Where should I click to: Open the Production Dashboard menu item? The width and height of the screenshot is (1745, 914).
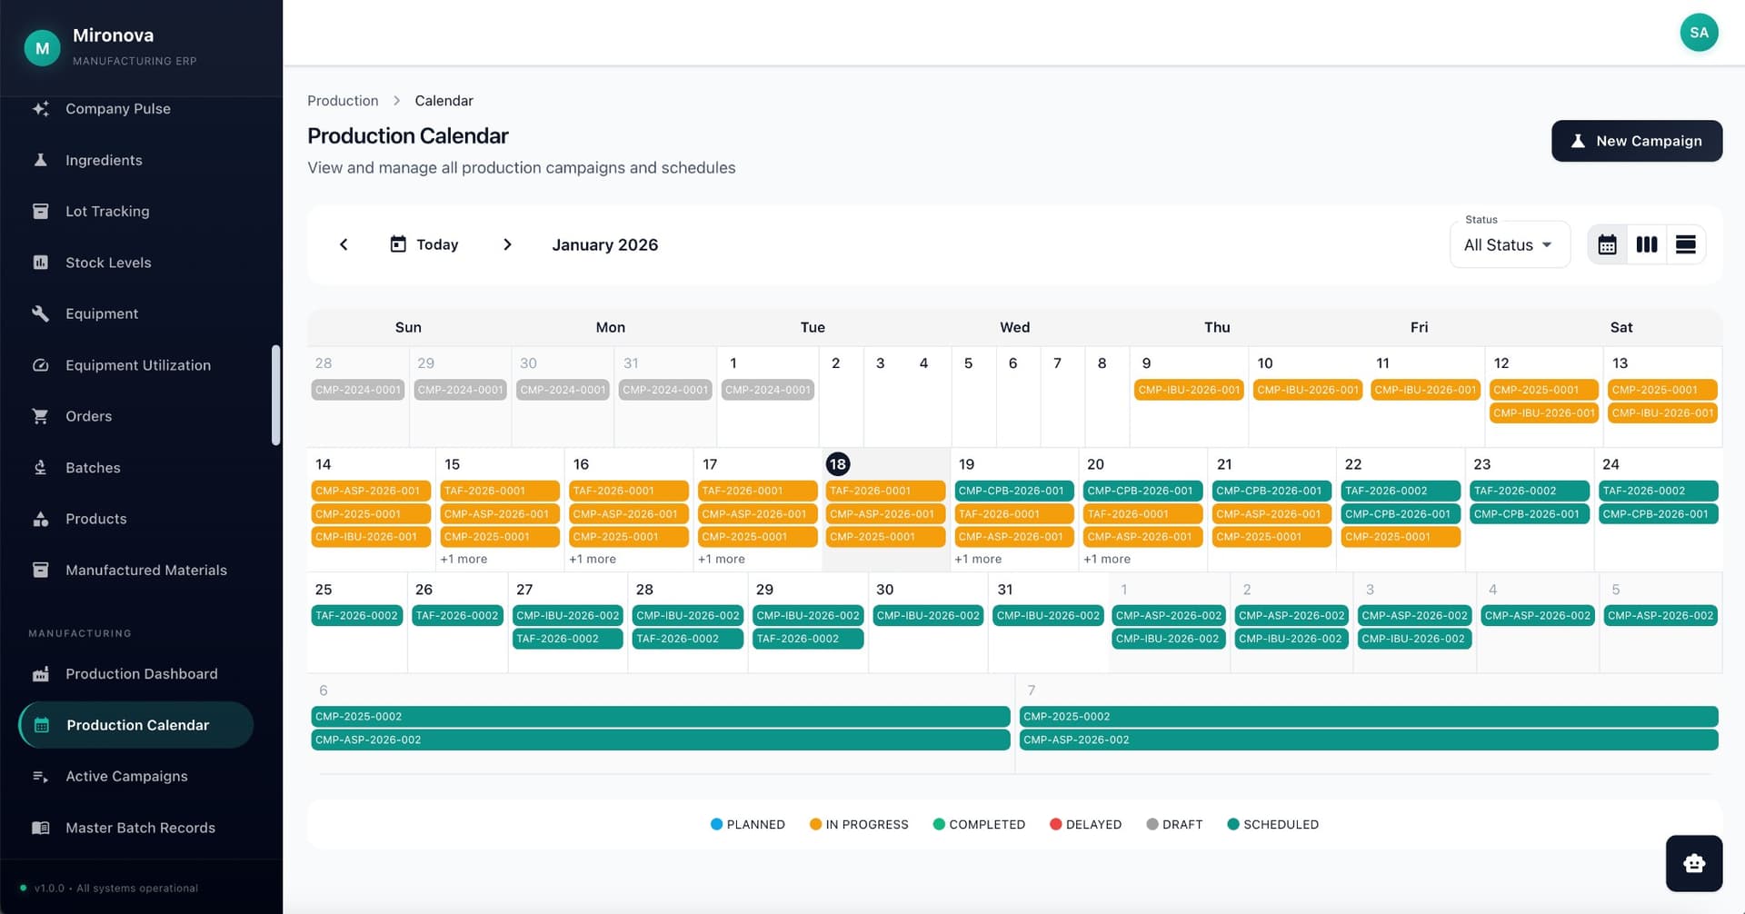[141, 673]
